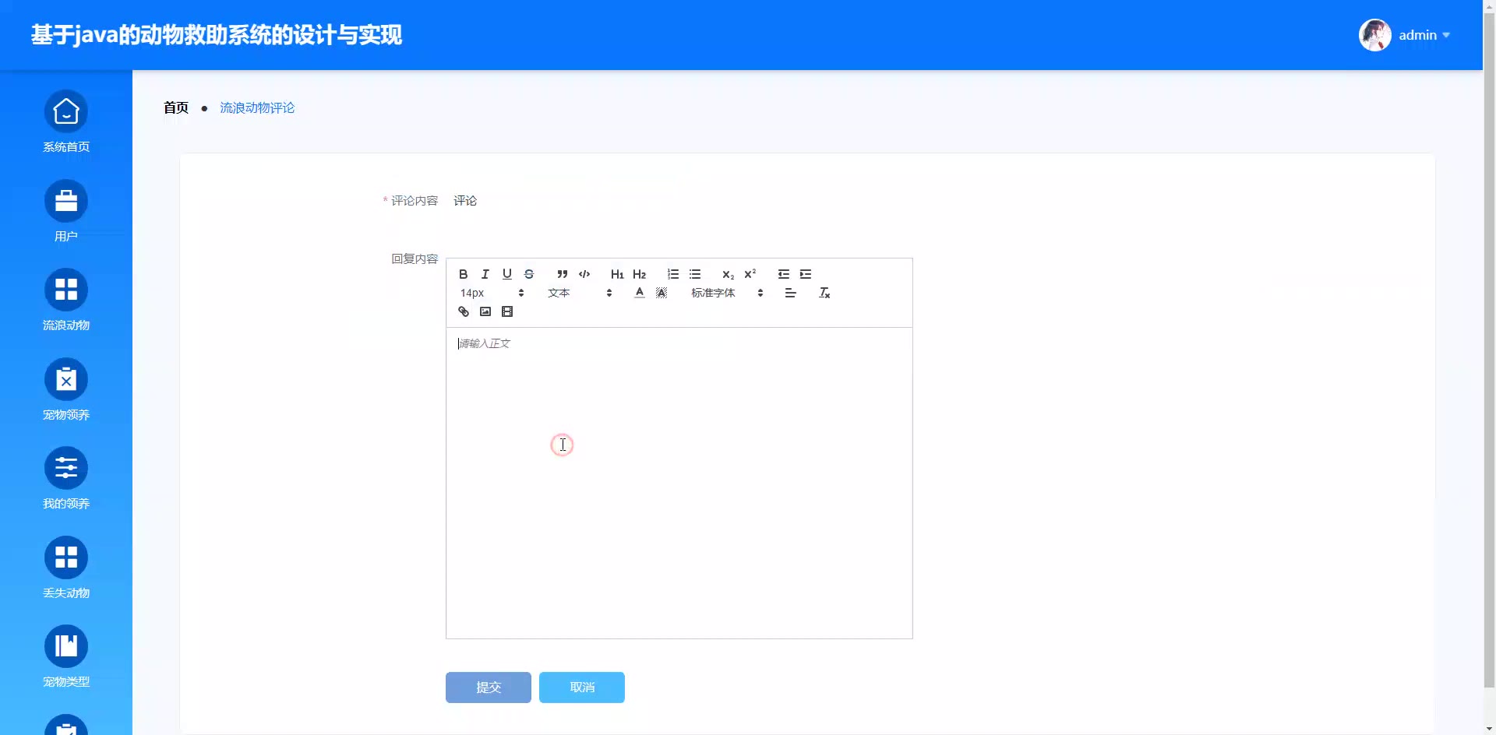Apply Heading 1 style
This screenshot has width=1496, height=735.
617,274
